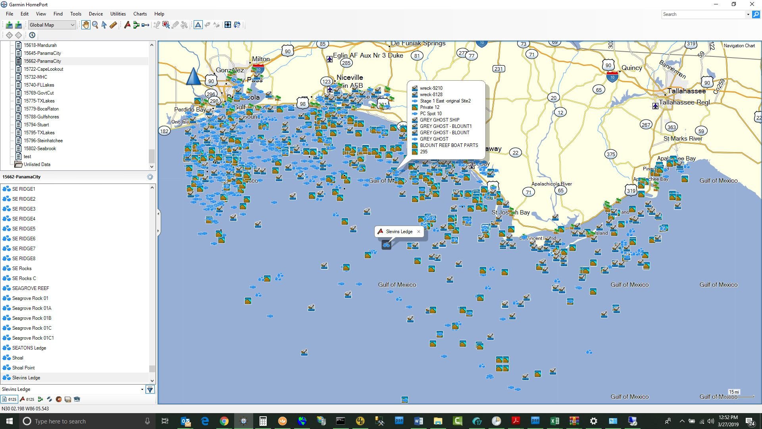Click wreck-9210 in the popup list

coord(431,88)
